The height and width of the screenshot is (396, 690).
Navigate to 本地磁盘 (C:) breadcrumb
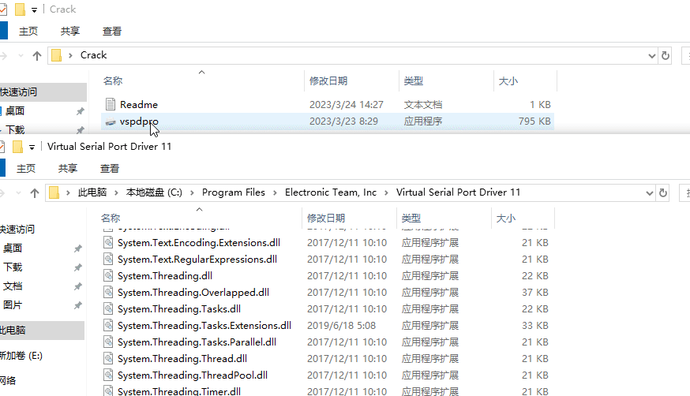(154, 192)
